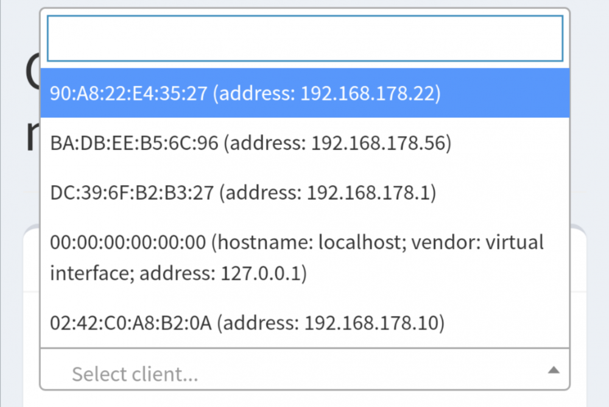Pick the entry with address 192.168.178.1

pyautogui.click(x=305, y=193)
